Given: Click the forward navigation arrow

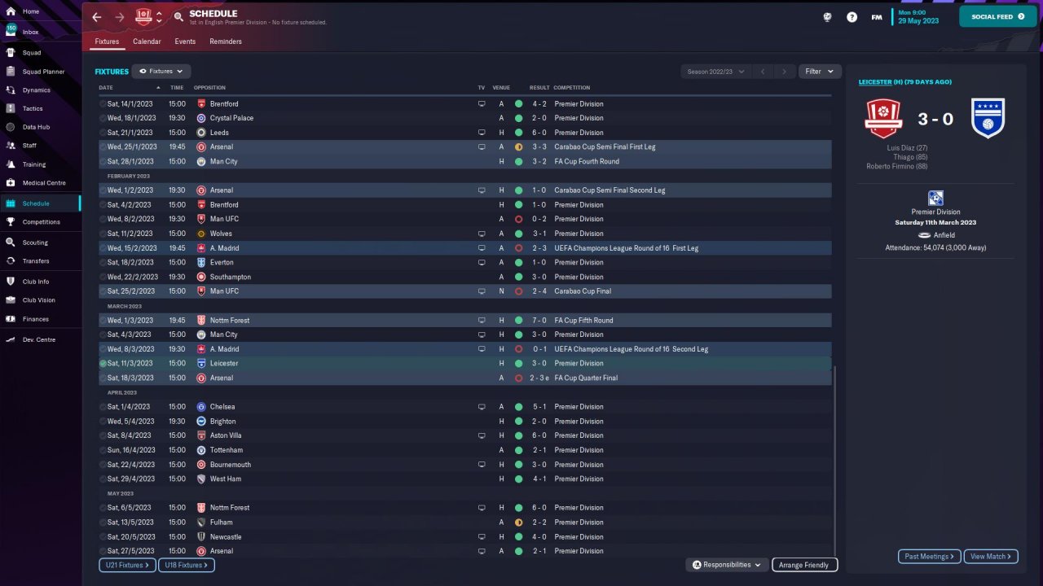Looking at the screenshot, I should coord(120,17).
